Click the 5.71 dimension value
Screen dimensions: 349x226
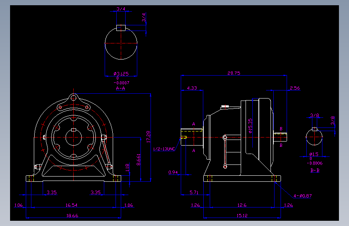(x=194, y=192)
